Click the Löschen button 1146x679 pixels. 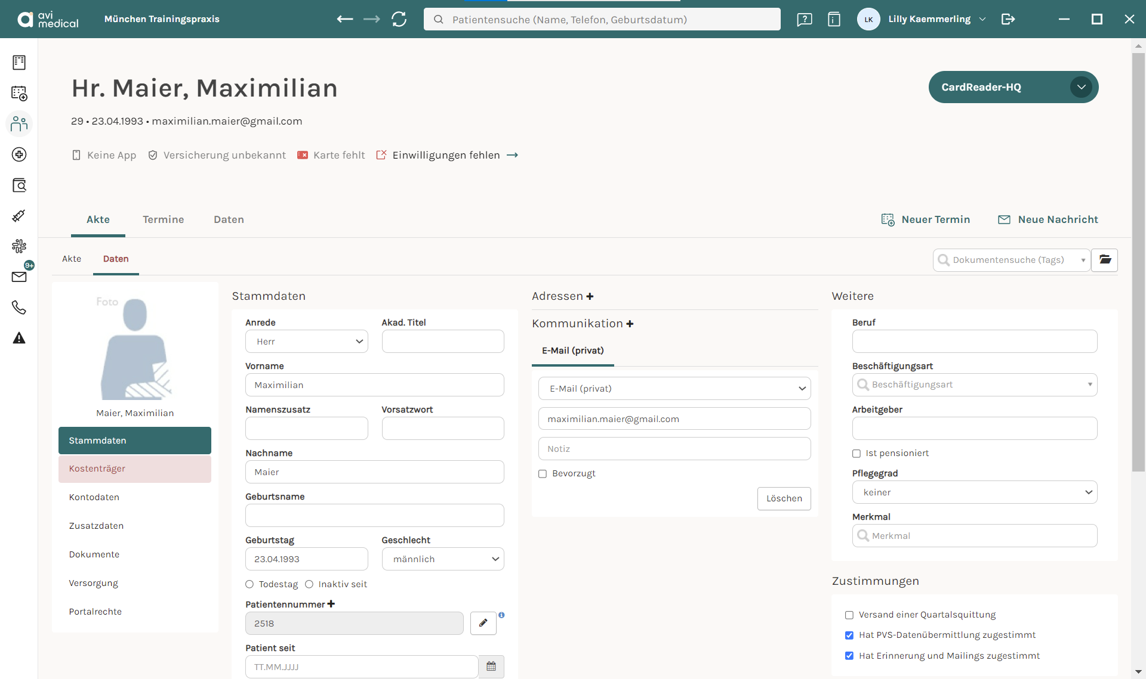[784, 498]
